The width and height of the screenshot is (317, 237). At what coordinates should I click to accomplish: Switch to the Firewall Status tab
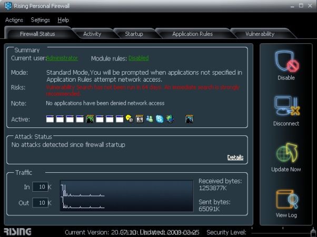[37, 34]
